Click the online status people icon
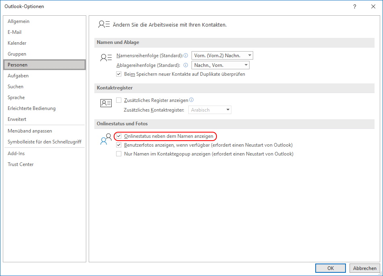 [x=106, y=139]
